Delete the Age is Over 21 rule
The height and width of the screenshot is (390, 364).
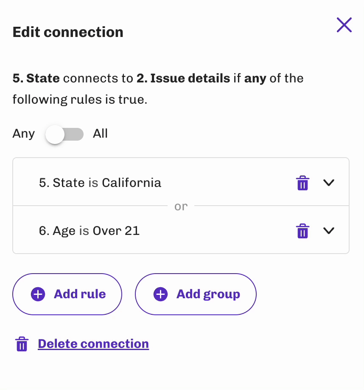(x=302, y=231)
